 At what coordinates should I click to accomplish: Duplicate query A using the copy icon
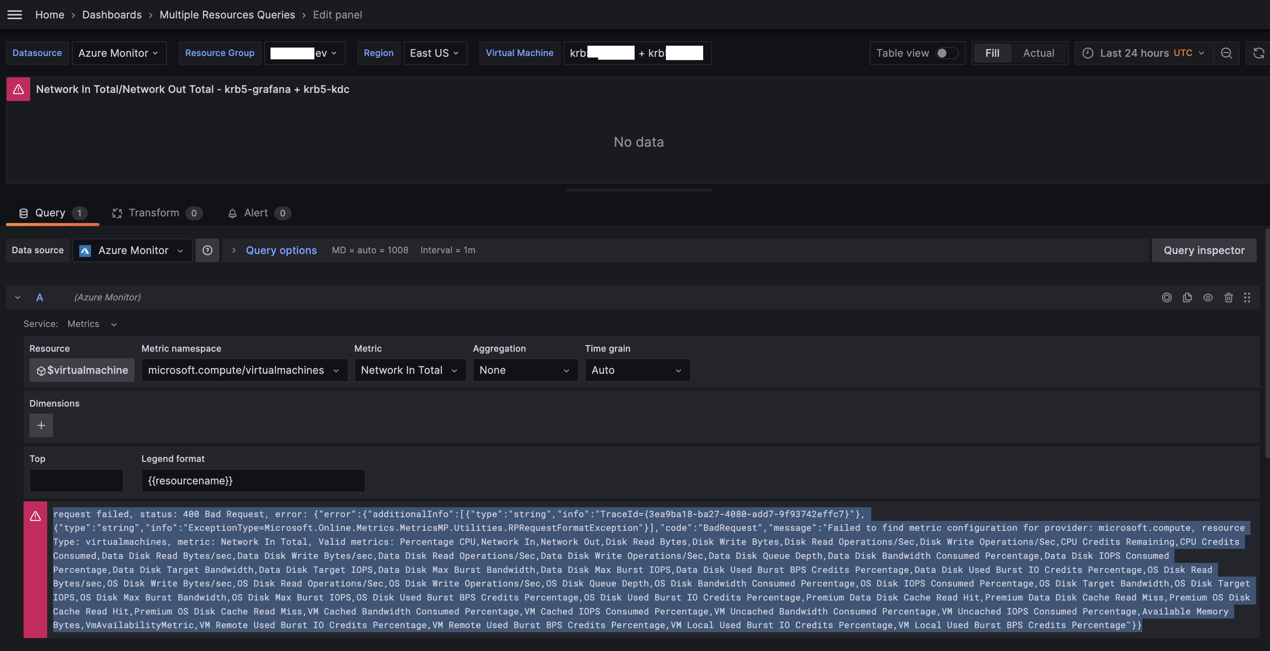[x=1187, y=297]
